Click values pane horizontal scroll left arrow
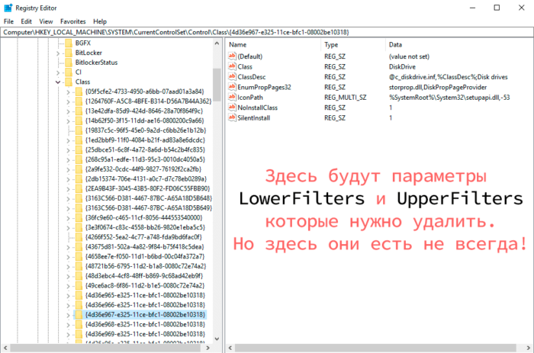 230,348
